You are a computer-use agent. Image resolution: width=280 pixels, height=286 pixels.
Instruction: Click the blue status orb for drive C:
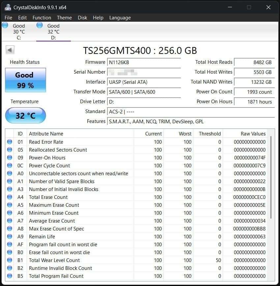(5, 25)
